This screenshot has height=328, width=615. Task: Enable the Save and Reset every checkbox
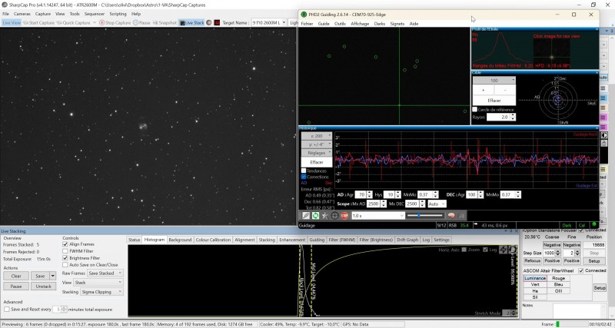tap(7, 310)
